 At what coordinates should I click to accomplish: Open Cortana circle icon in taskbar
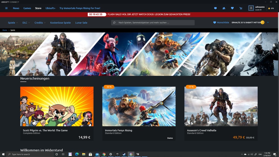[x=57, y=154]
